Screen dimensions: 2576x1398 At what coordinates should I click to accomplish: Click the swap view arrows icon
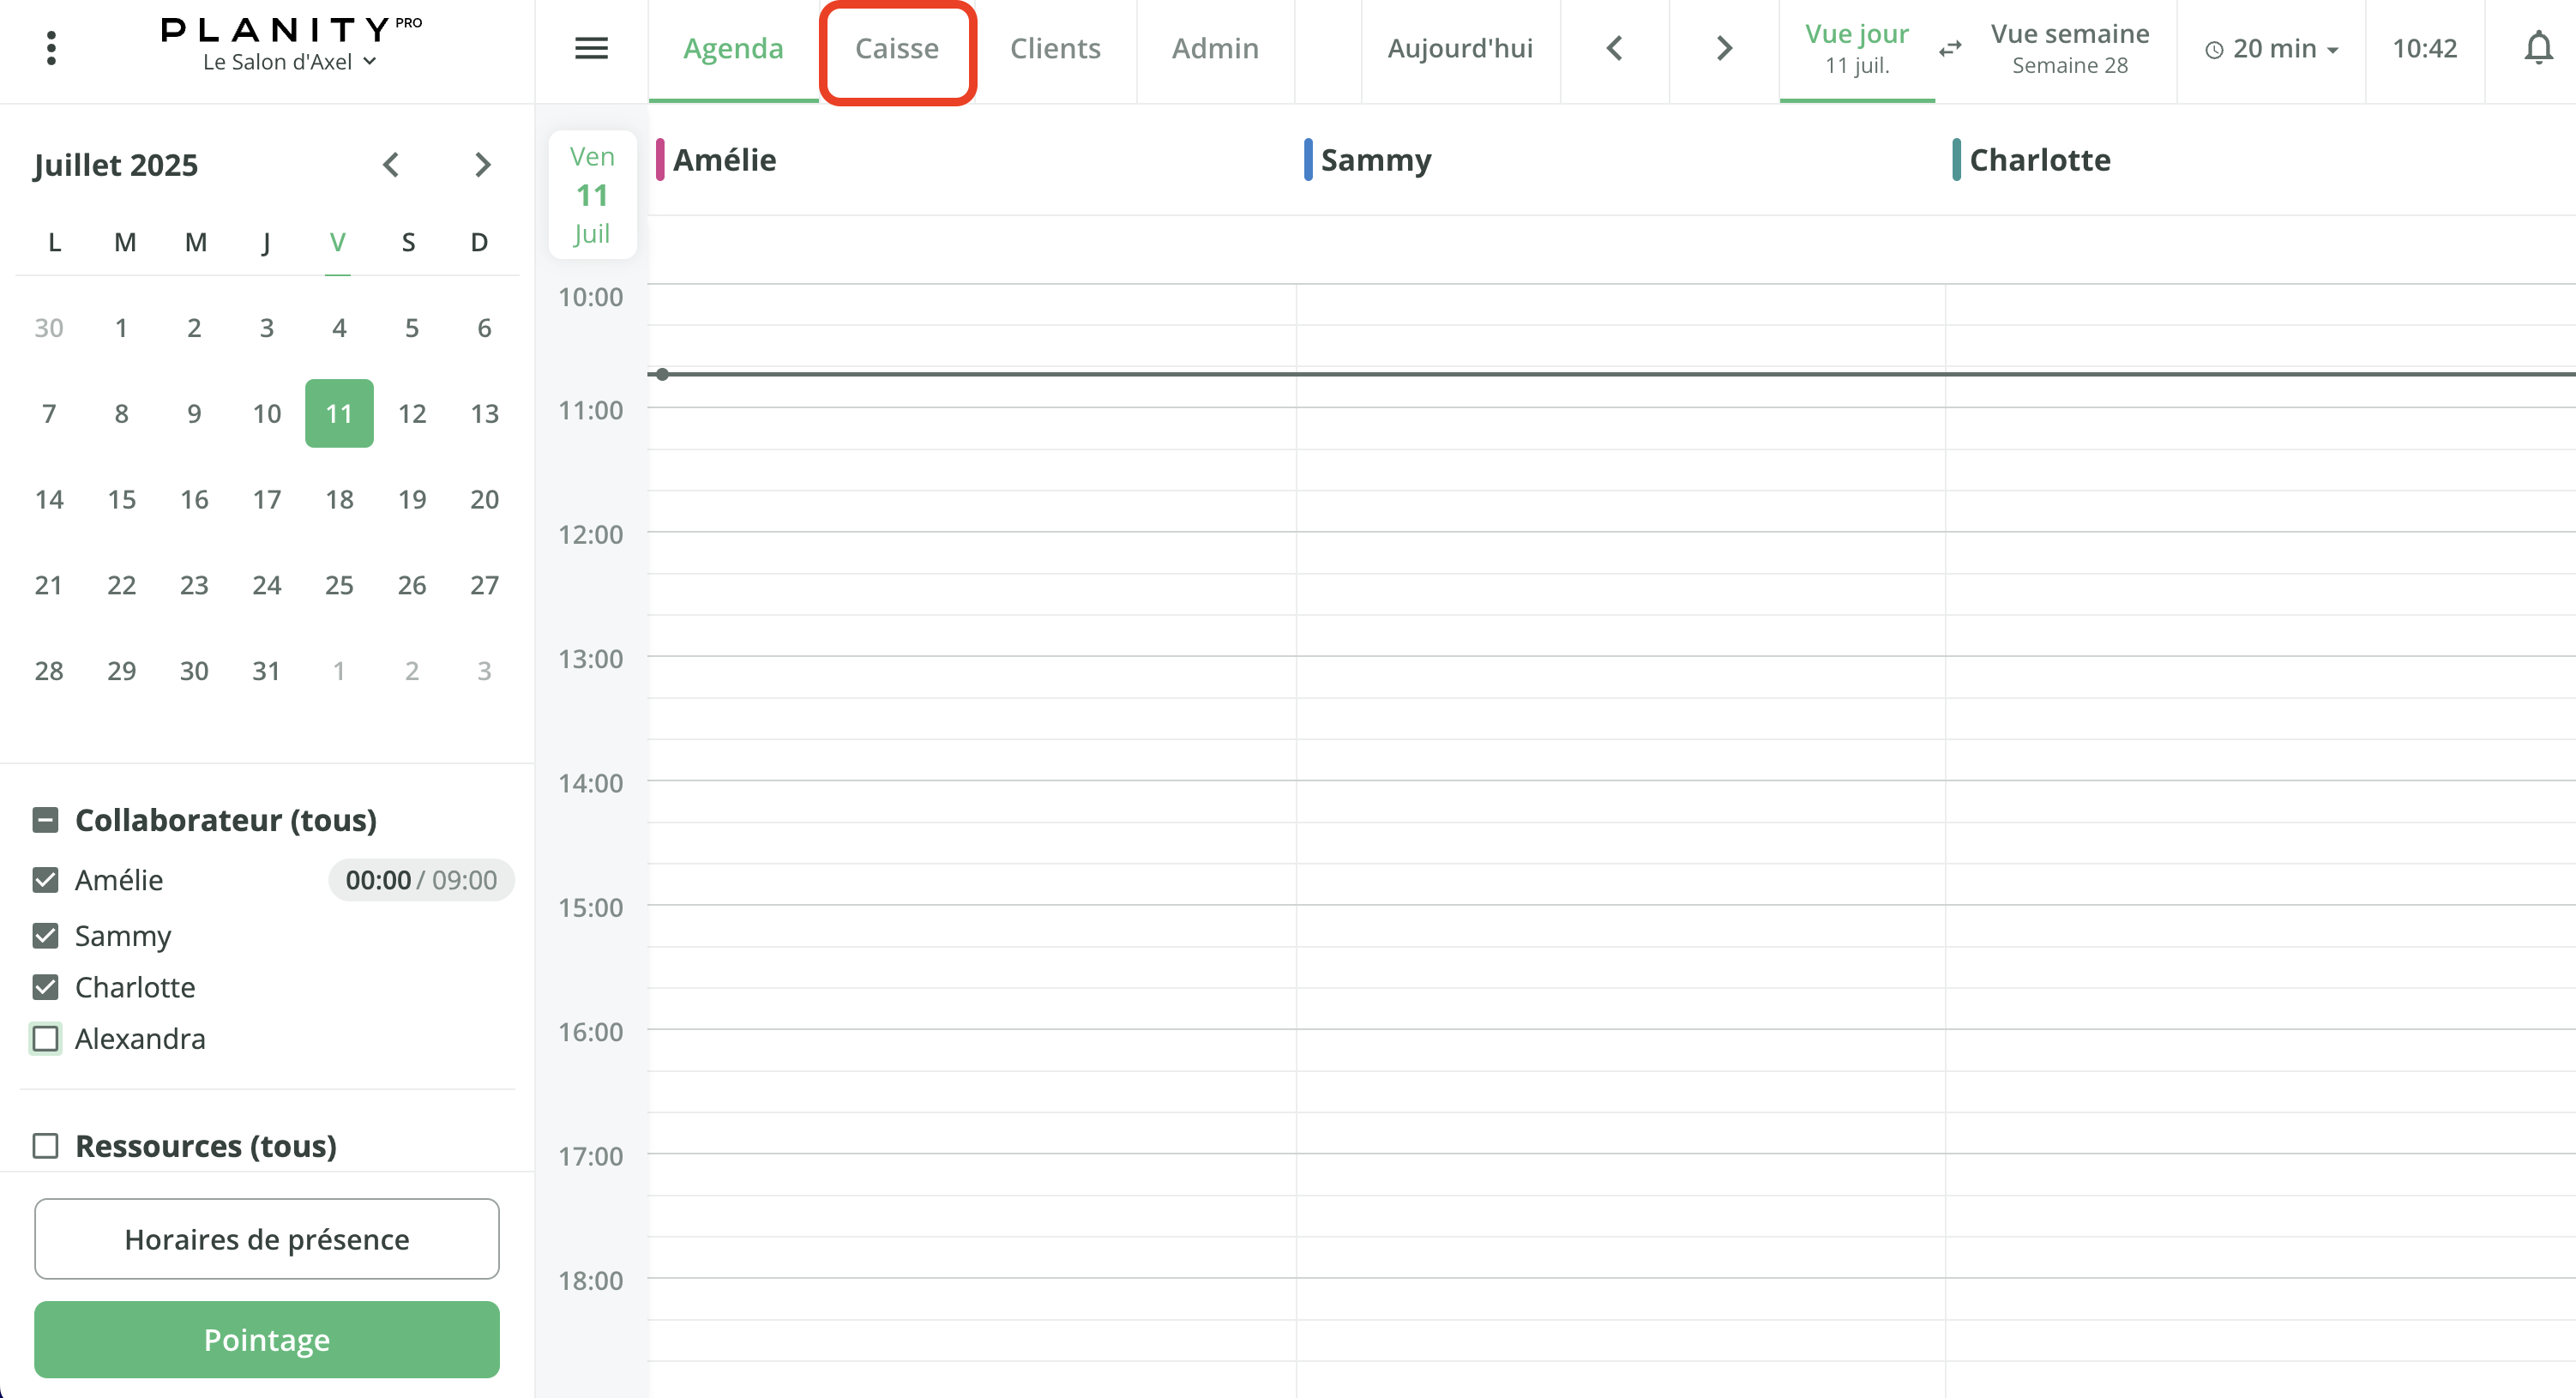[x=1950, y=48]
